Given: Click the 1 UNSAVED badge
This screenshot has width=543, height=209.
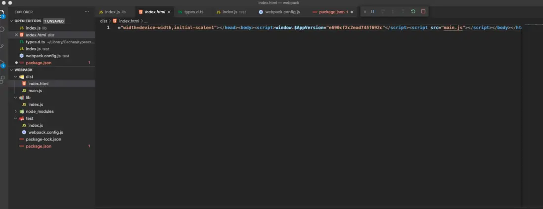Looking at the screenshot, I should pyautogui.click(x=54, y=21).
